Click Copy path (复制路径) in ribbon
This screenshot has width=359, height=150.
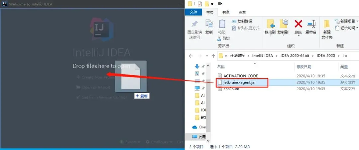pyautogui.click(x=242, y=21)
